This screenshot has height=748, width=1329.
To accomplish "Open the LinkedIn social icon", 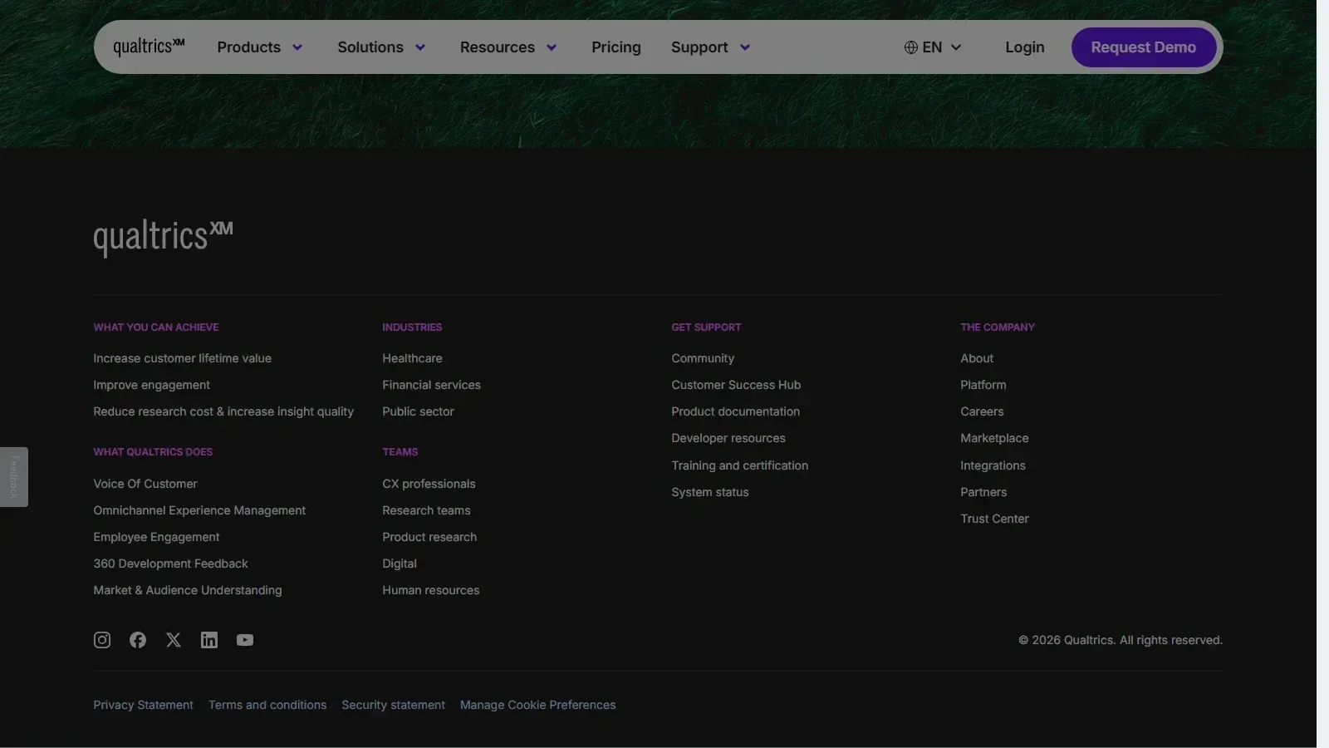I will [209, 640].
